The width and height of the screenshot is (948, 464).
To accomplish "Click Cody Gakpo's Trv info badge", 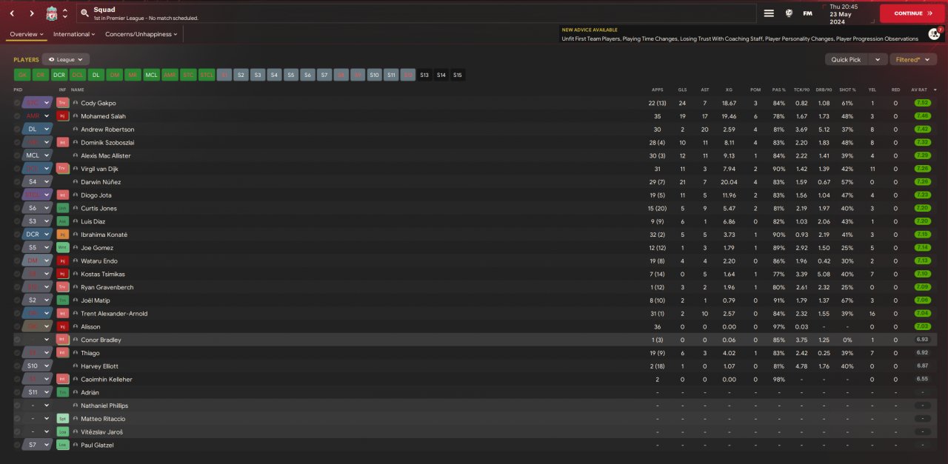I will [x=63, y=103].
